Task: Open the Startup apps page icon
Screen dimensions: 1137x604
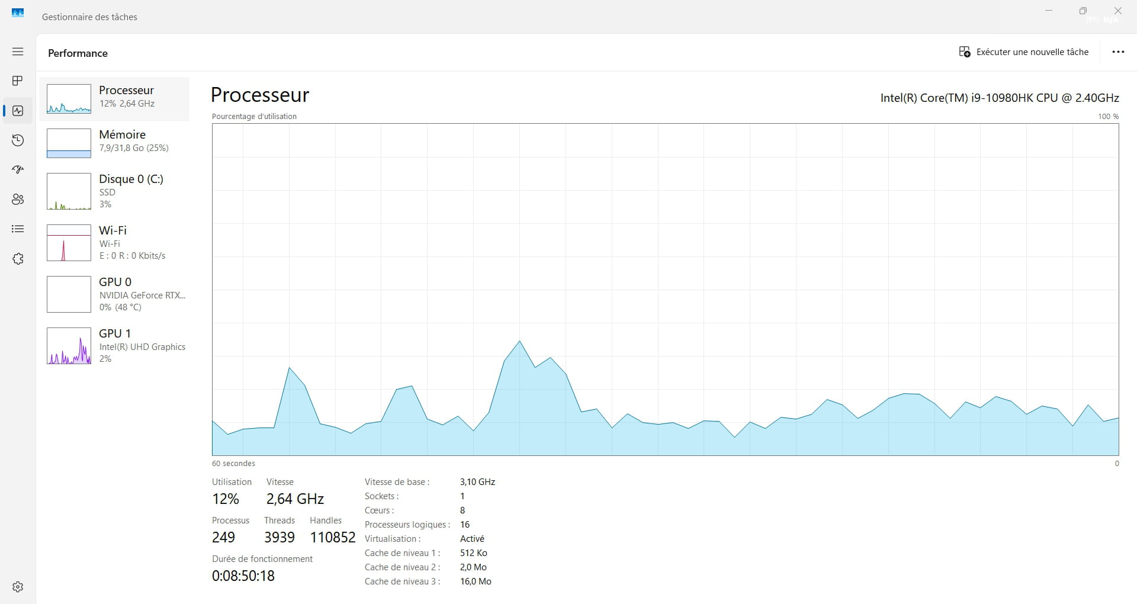Action: coord(18,169)
